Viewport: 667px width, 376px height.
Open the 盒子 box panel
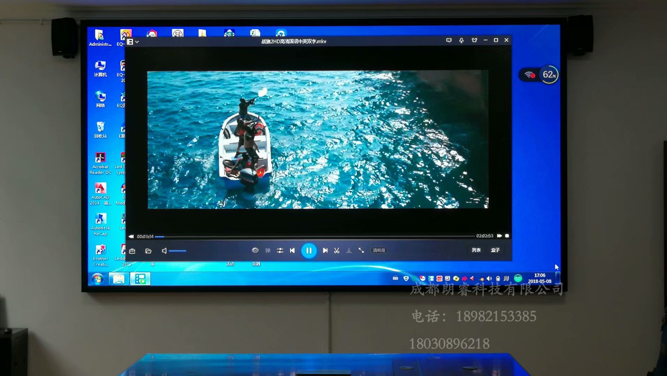[x=495, y=250]
